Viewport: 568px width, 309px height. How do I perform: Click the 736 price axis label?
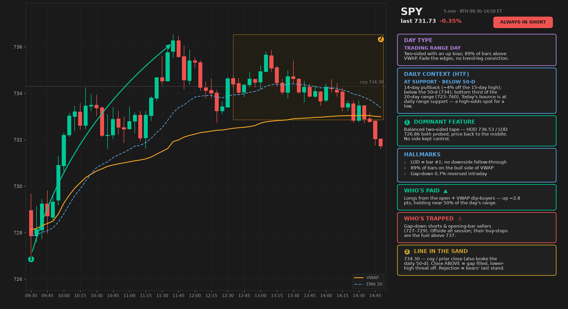tap(18, 47)
